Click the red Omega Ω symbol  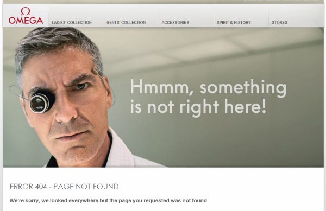click(x=26, y=11)
